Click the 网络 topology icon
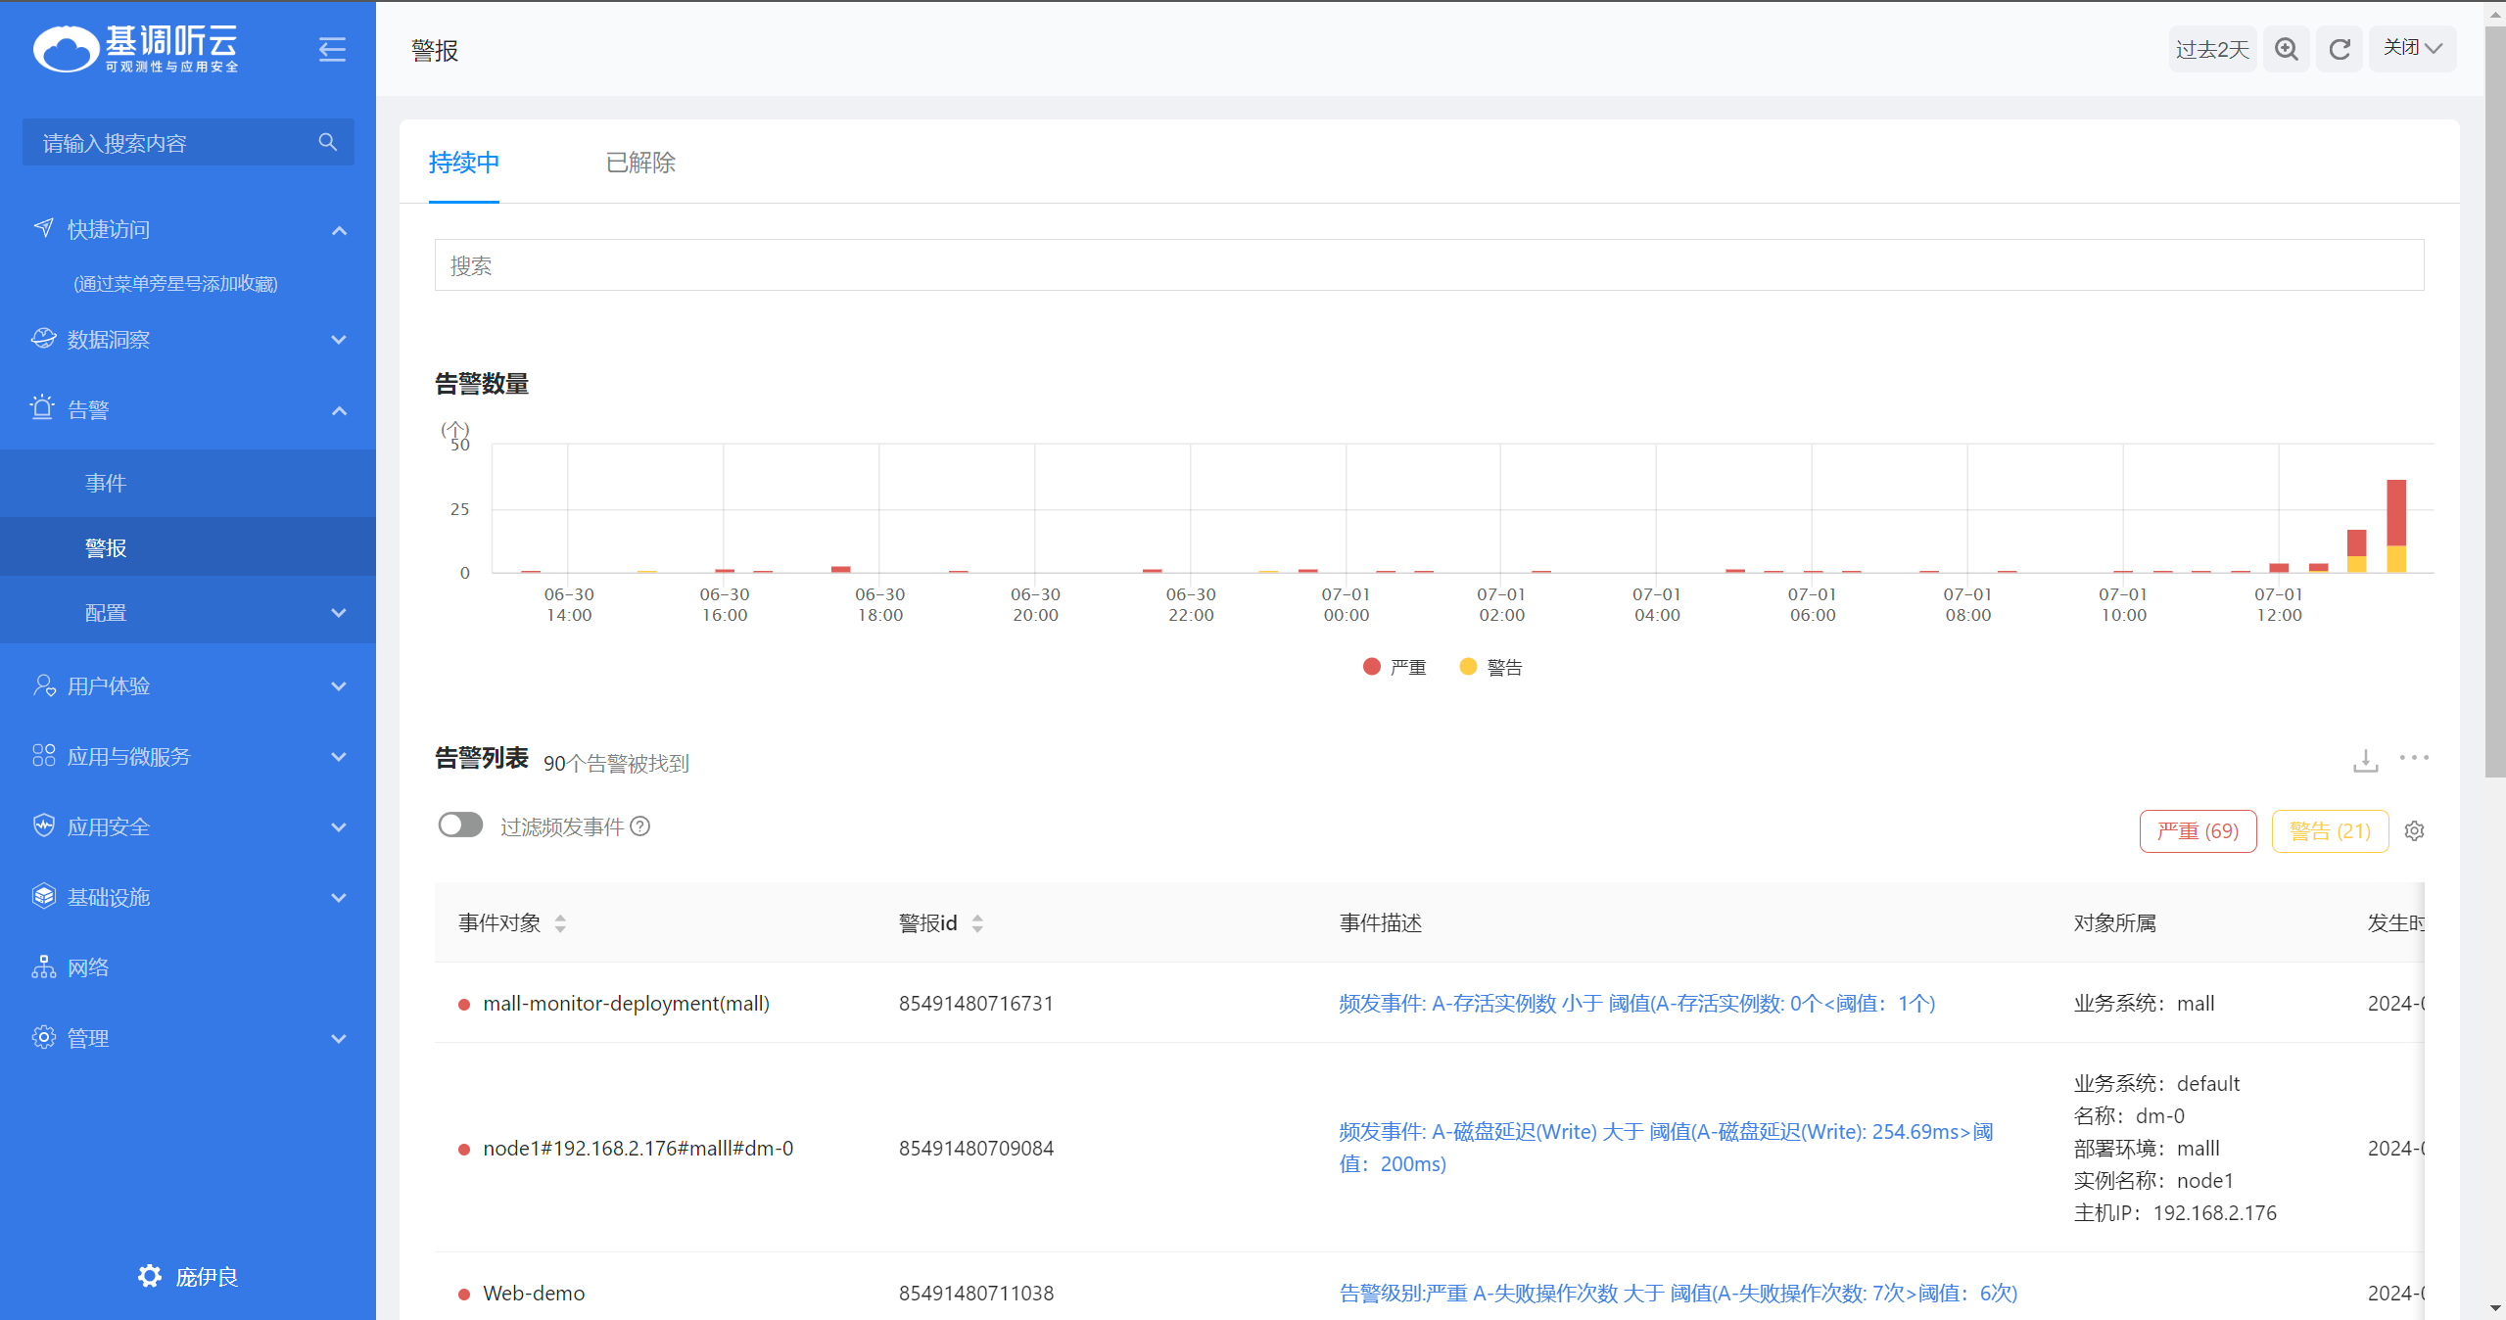 [43, 967]
